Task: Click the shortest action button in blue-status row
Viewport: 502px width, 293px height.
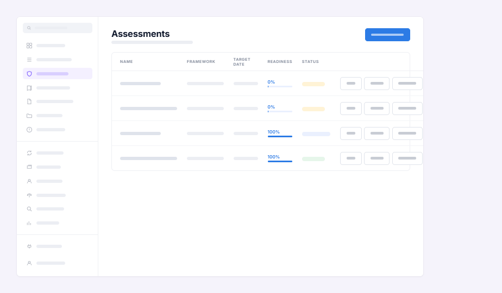Action: click(x=351, y=133)
